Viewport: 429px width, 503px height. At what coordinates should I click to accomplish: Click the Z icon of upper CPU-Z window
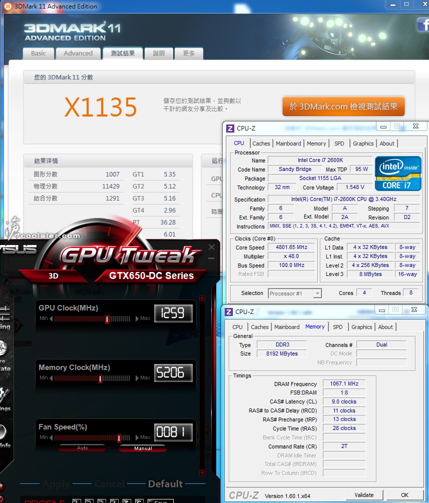pyautogui.click(x=230, y=128)
